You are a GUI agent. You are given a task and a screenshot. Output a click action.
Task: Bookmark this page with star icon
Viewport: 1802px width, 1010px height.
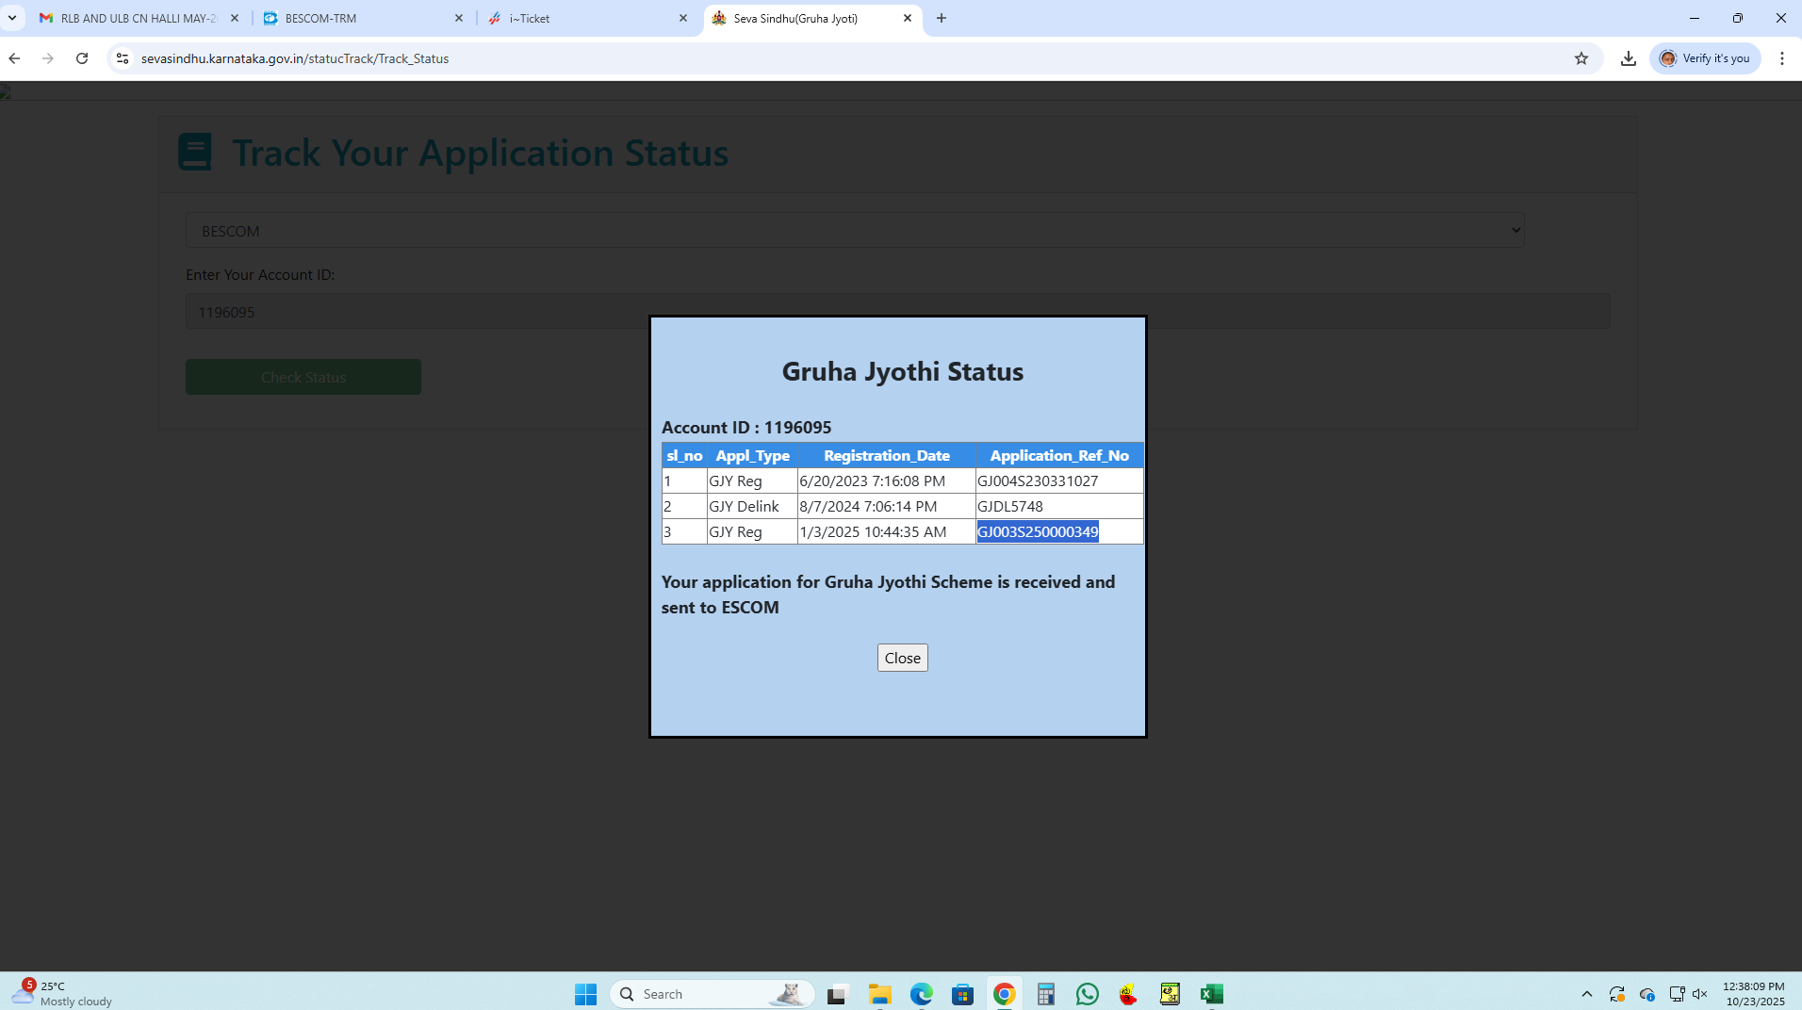(1581, 58)
